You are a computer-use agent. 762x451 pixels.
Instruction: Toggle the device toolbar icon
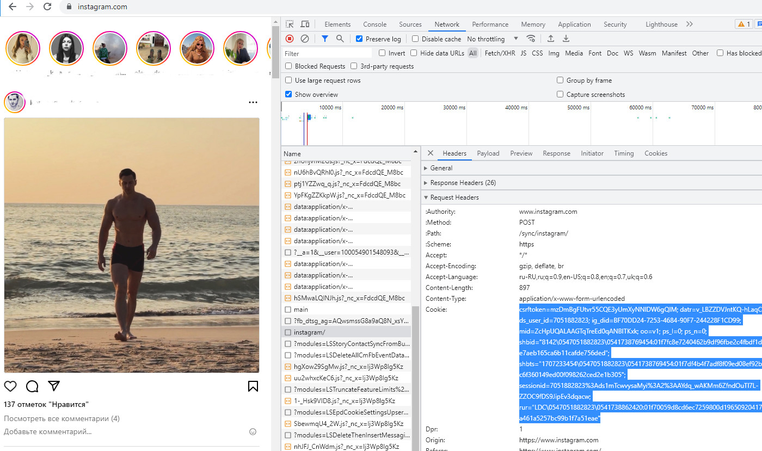[x=305, y=24]
